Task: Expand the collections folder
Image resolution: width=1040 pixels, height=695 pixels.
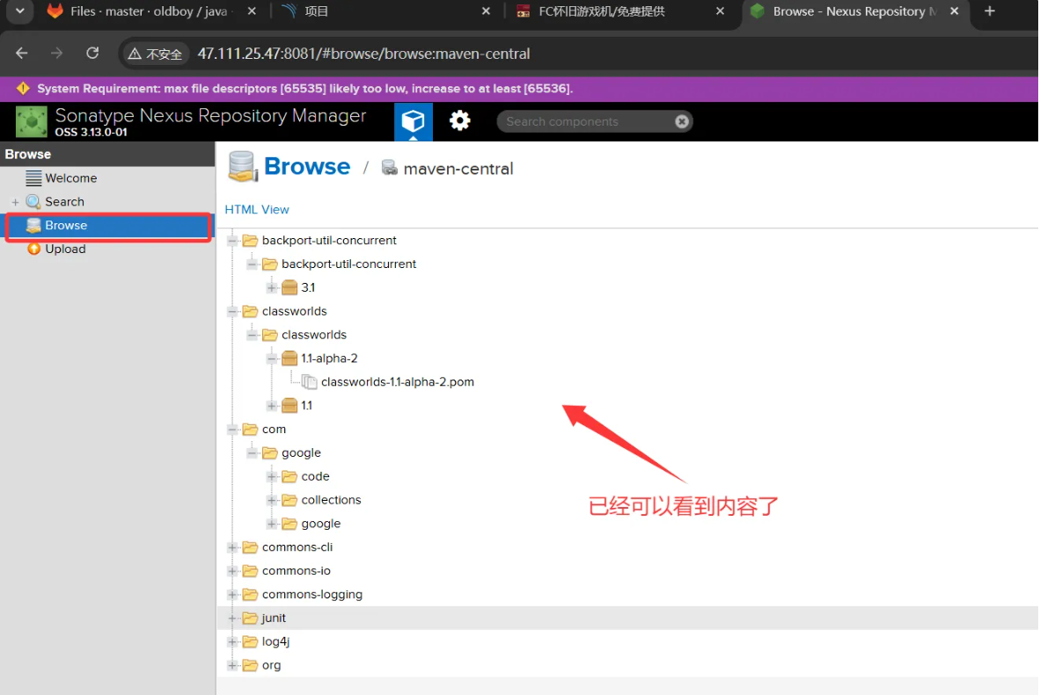Action: point(271,500)
